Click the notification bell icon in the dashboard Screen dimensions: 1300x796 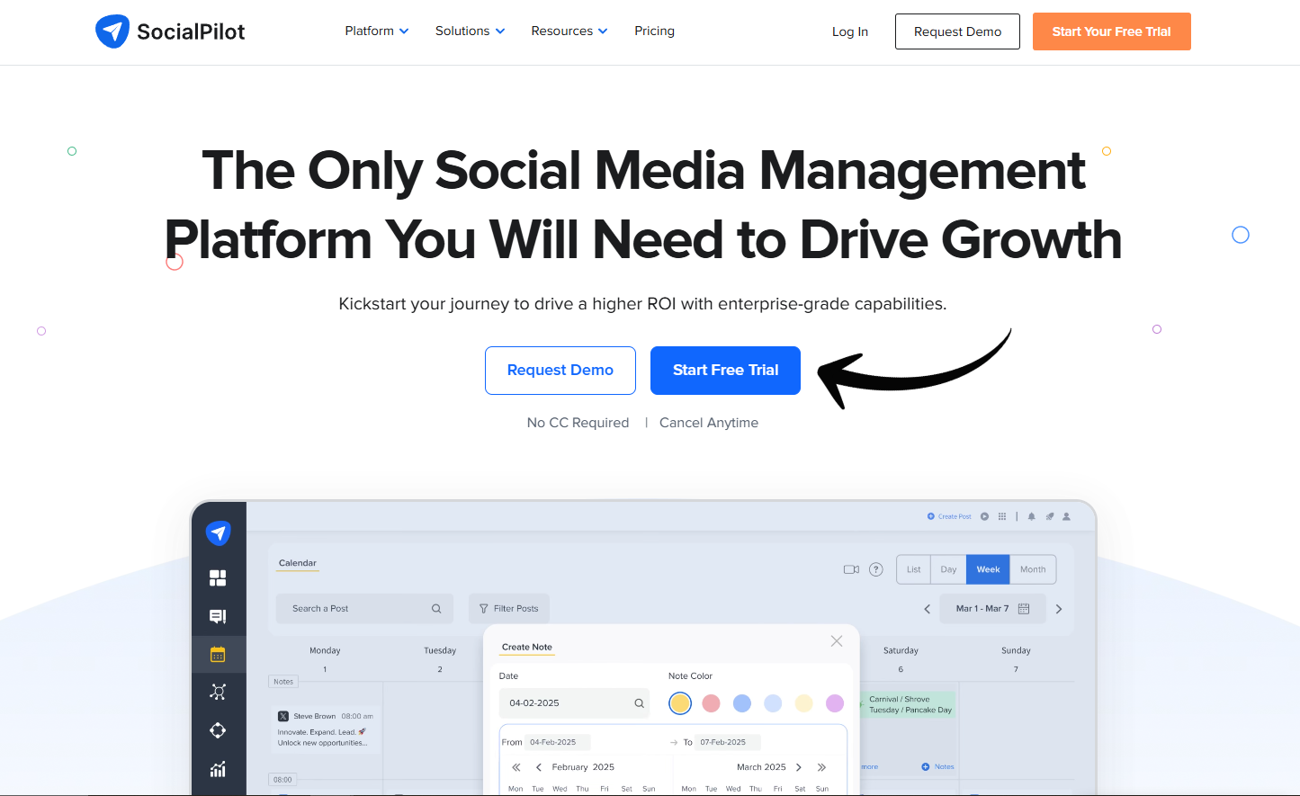tap(1031, 516)
